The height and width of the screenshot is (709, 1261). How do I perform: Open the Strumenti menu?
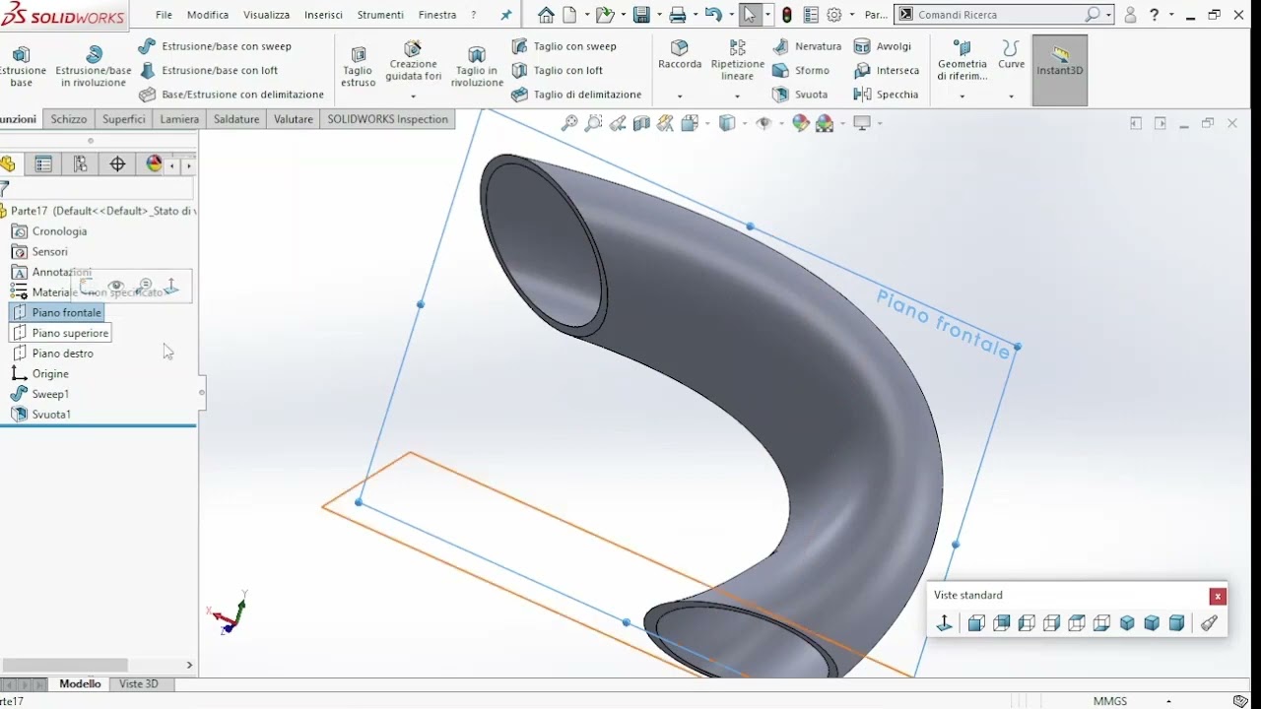(380, 15)
